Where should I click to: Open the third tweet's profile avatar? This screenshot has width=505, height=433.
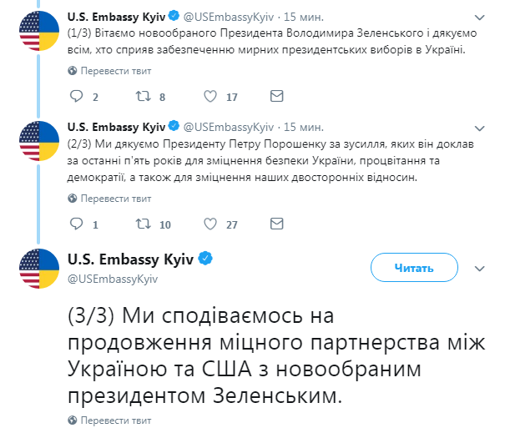point(38,268)
